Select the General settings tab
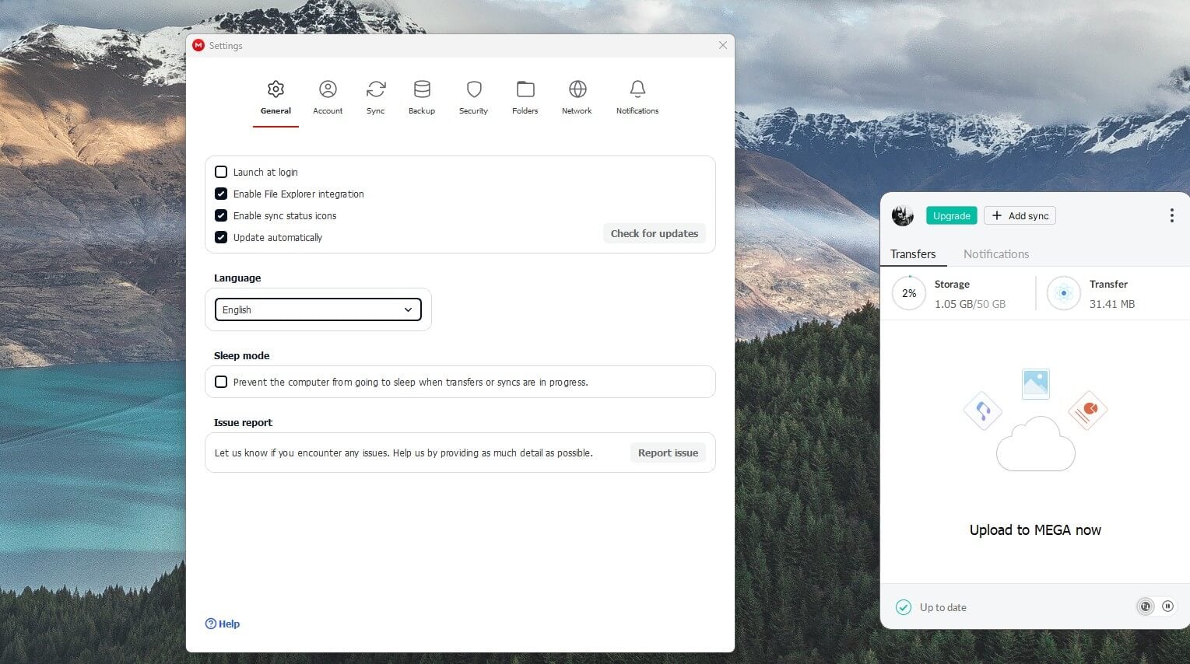 [276, 96]
